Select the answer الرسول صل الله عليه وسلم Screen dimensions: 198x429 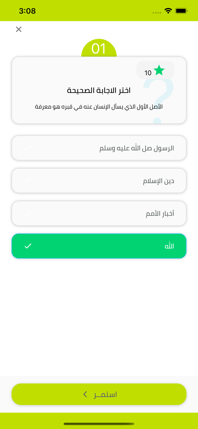(x=99, y=148)
